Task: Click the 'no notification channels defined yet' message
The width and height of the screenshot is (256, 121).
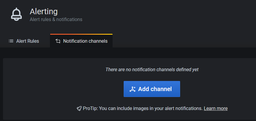Action: 152,70
